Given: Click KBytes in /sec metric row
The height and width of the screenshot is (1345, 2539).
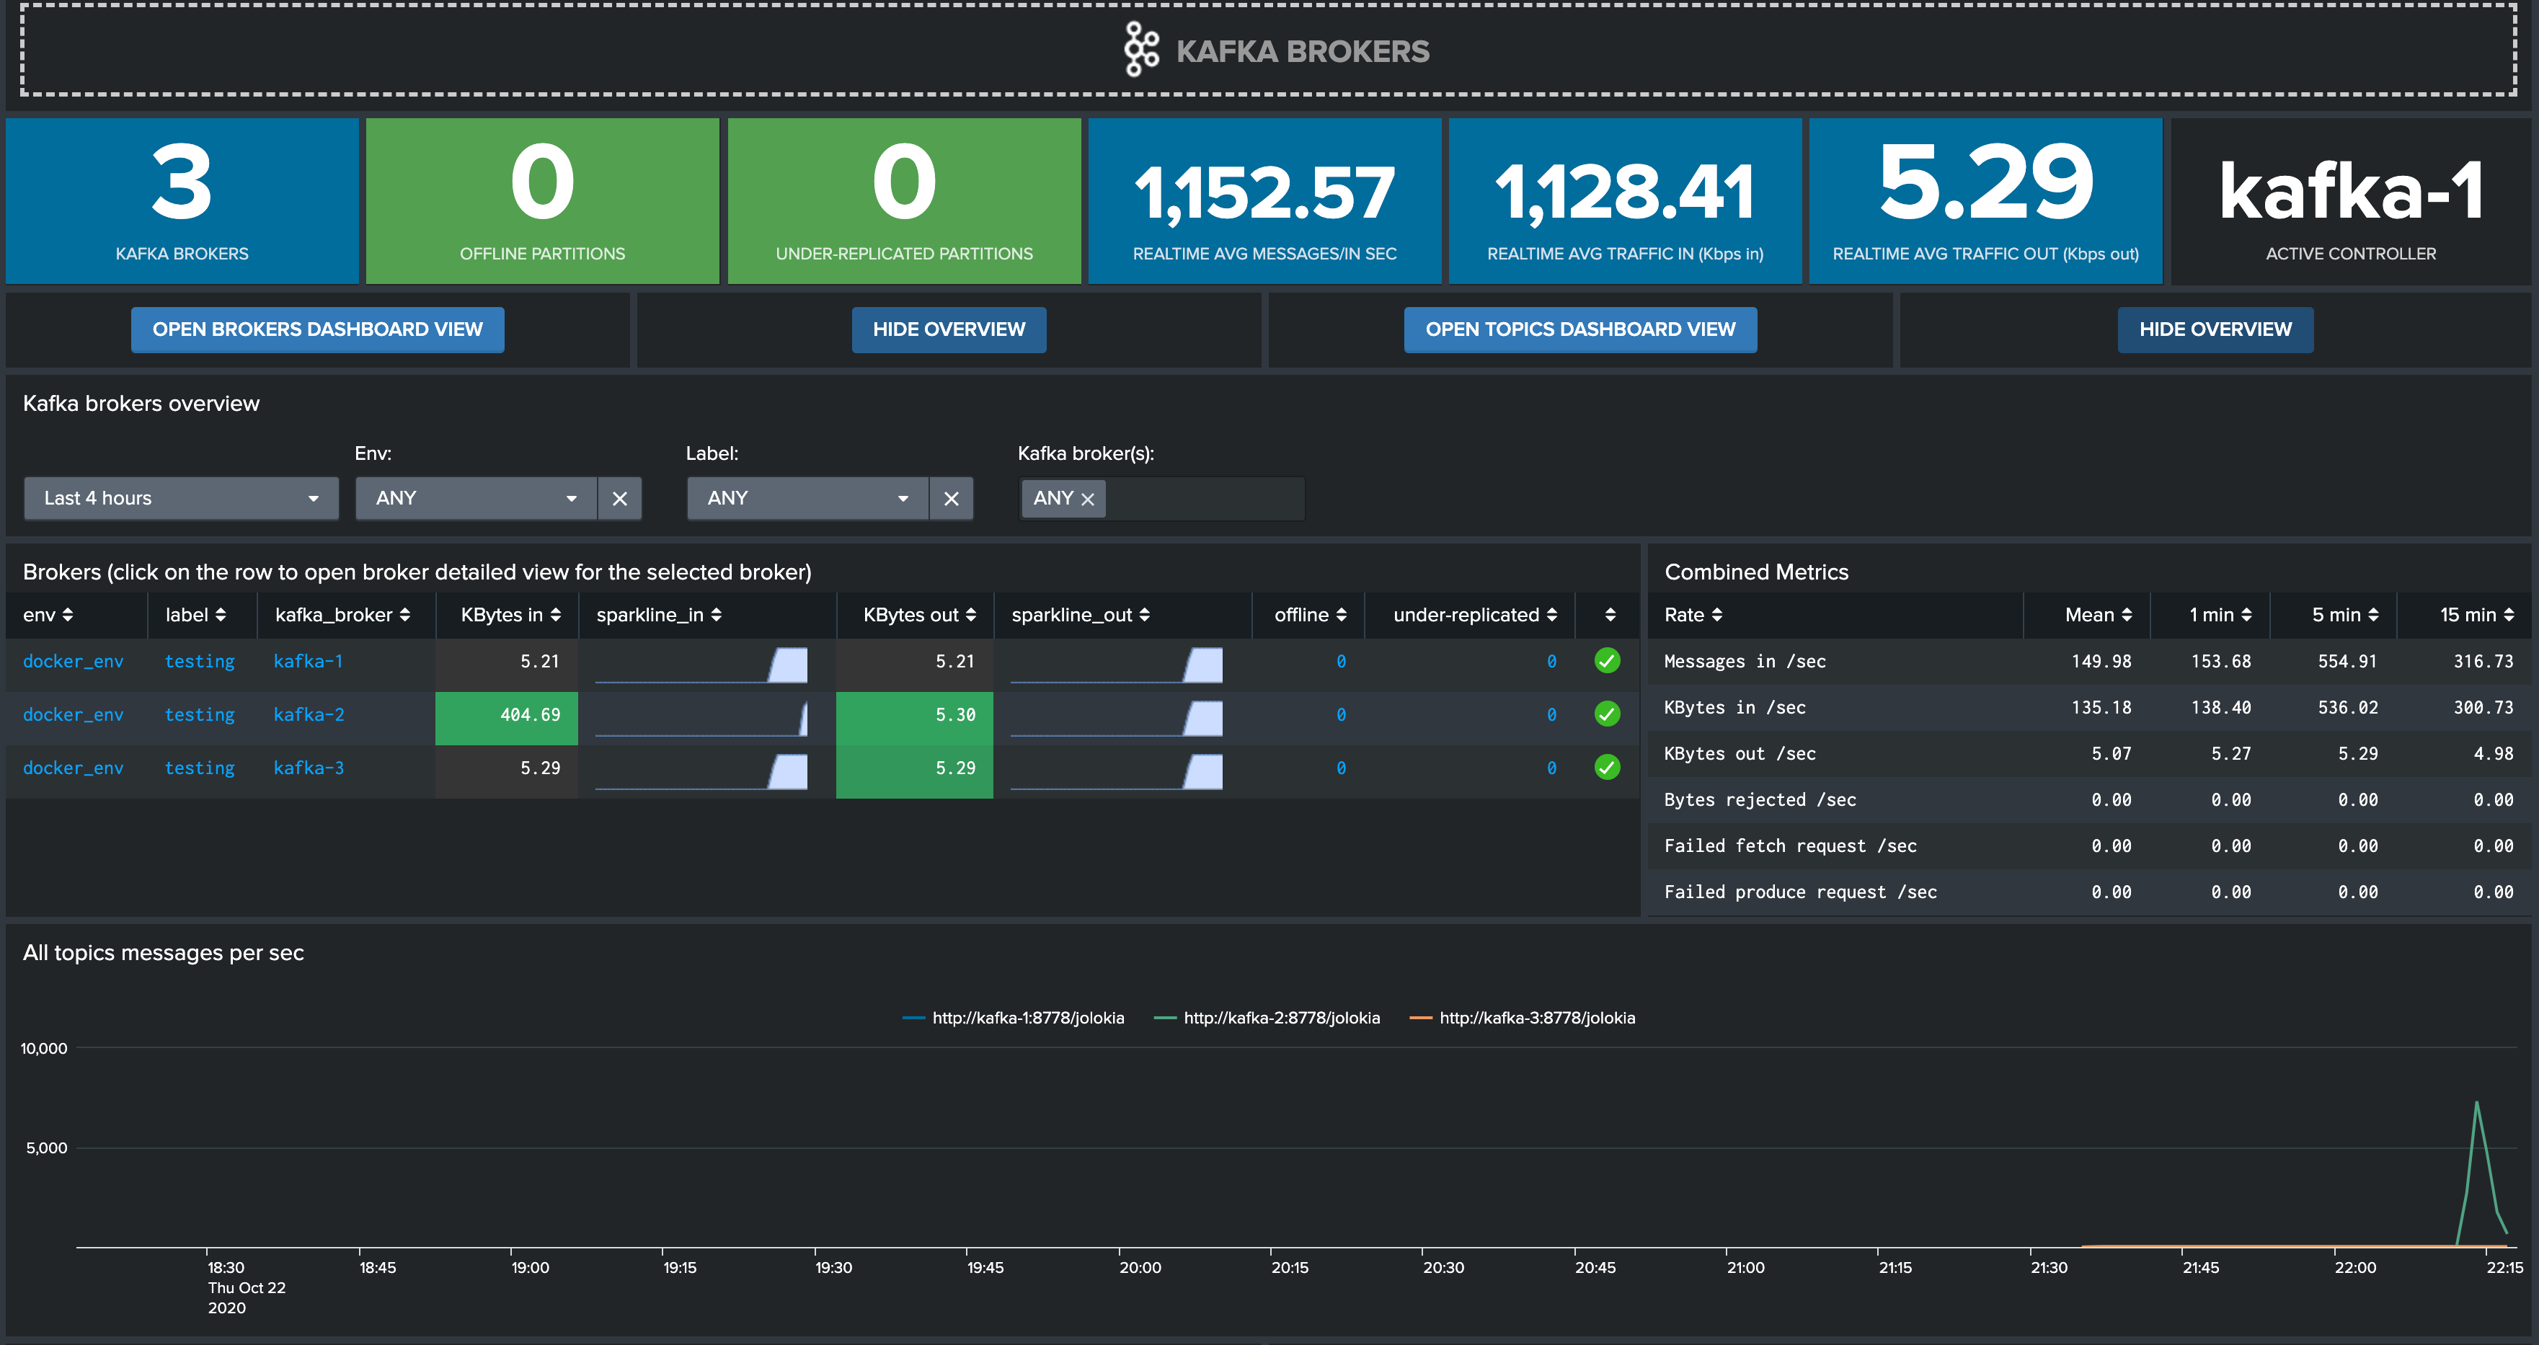Looking at the screenshot, I should click(2088, 708).
